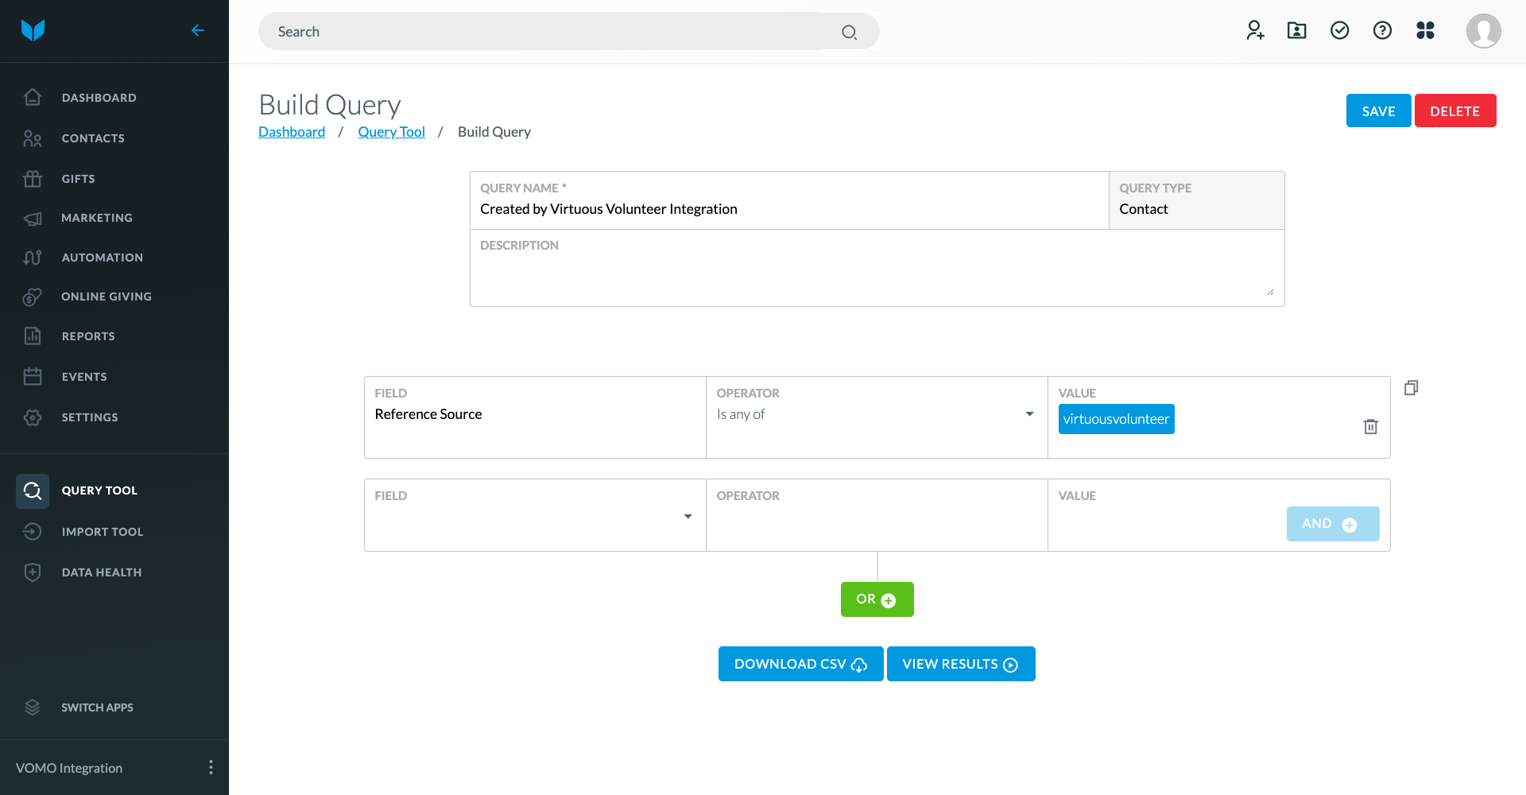Viewport: 1526px width, 795px height.
Task: Open Import Tool page
Action: (103, 532)
